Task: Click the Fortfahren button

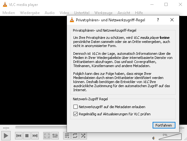Action: tap(164, 125)
